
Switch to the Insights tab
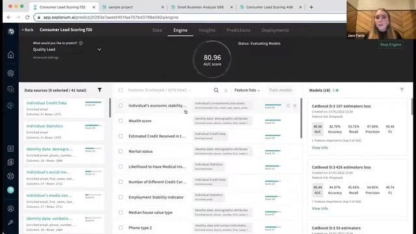(207, 31)
